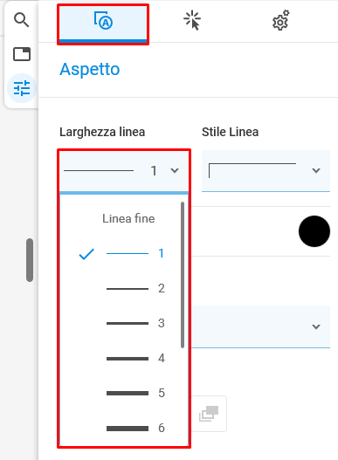Choose line width 3 option
This screenshot has width=338, height=460.
(x=124, y=323)
